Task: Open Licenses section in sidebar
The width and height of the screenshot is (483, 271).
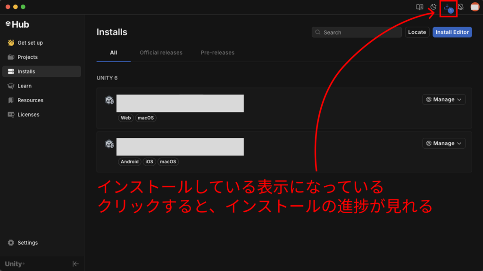Action: [x=28, y=115]
